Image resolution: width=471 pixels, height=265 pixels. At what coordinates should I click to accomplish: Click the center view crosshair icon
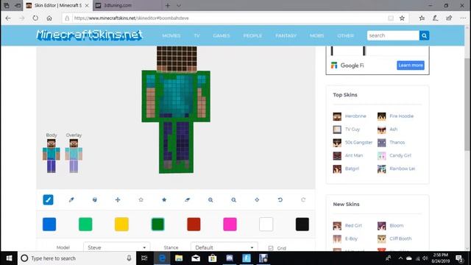(x=257, y=199)
